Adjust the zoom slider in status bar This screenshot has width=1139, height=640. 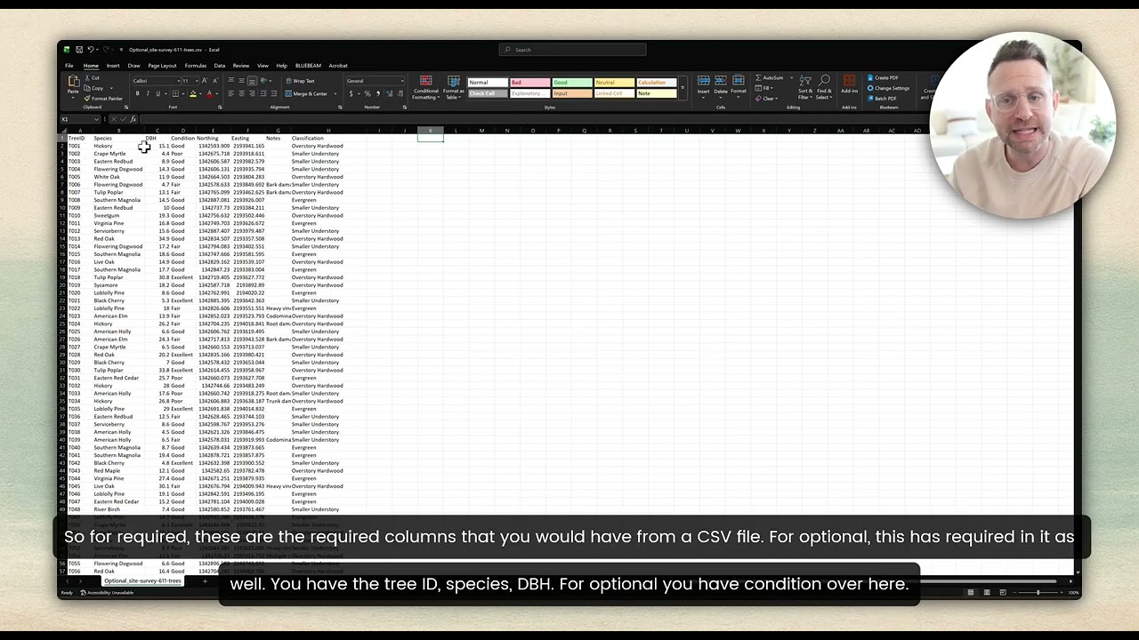click(x=1038, y=593)
